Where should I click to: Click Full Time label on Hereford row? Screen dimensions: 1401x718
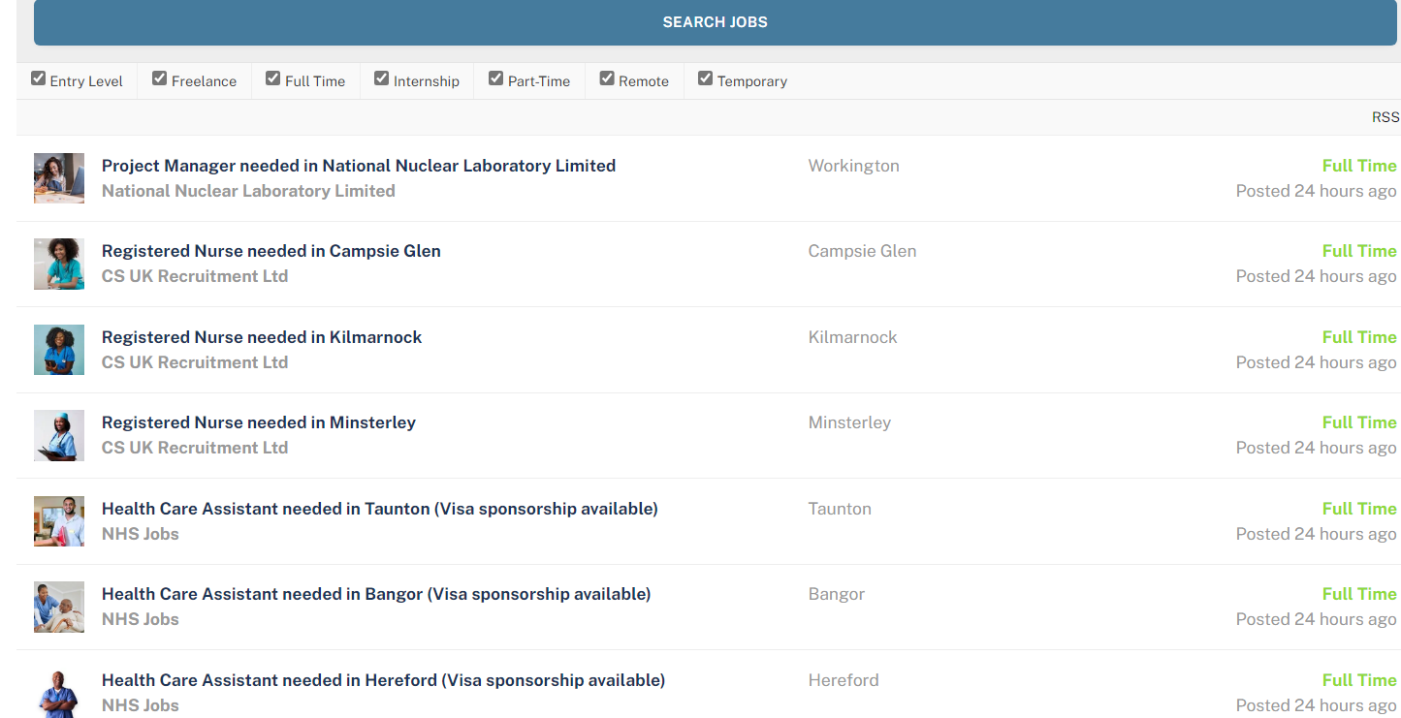[x=1359, y=680]
